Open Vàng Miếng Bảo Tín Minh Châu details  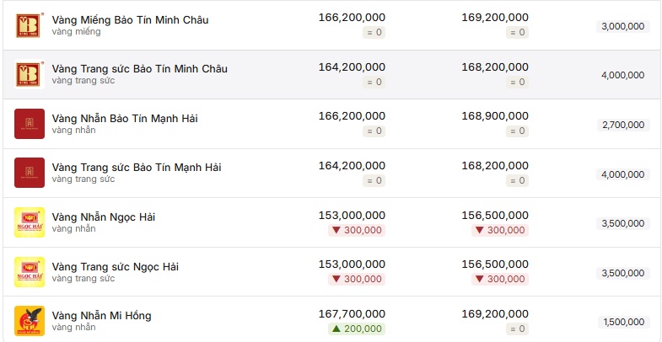[x=130, y=19]
